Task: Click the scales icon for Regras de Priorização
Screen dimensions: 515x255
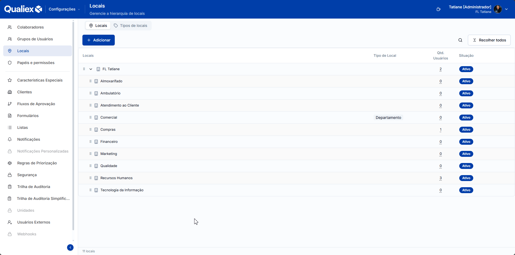Action: coord(10,163)
